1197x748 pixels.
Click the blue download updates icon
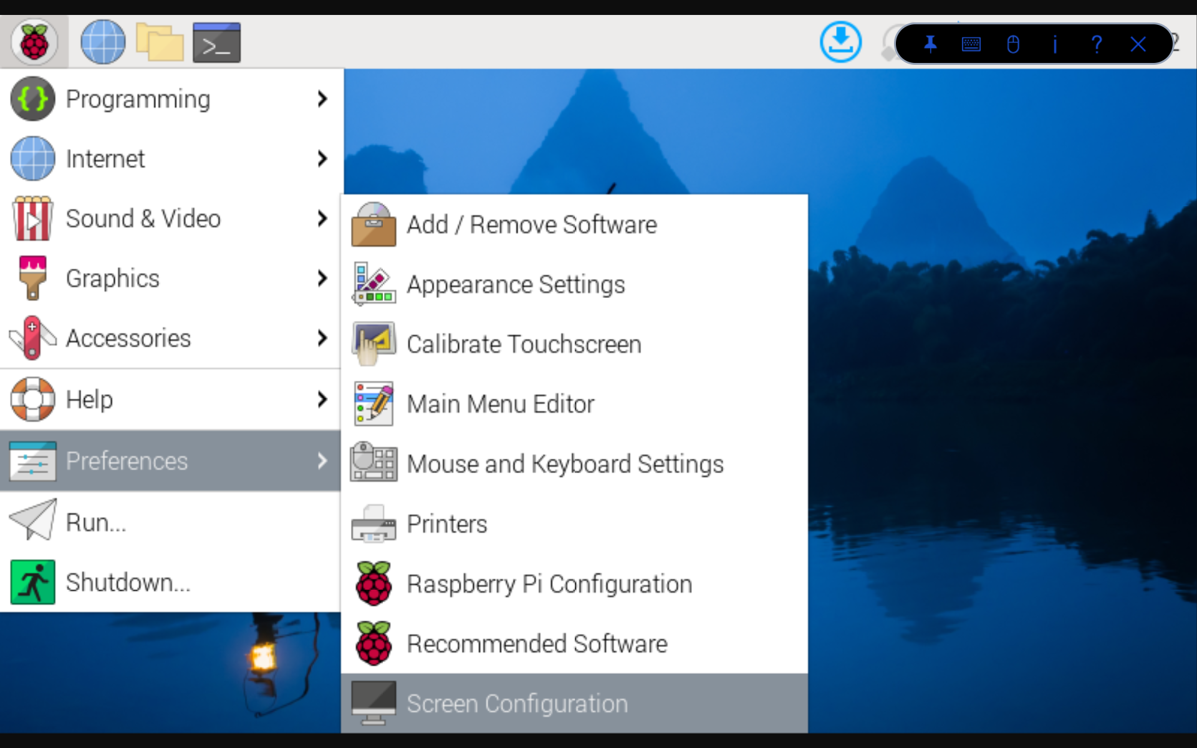tap(840, 42)
